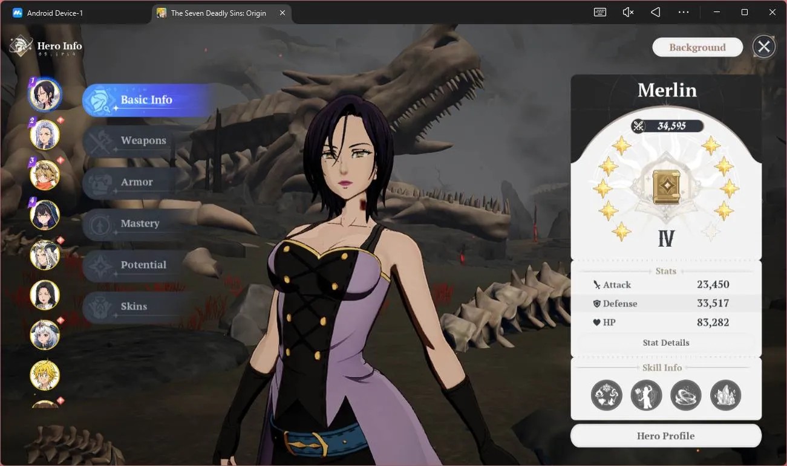Mute emulator sound via speaker icon
Image resolution: width=787 pixels, height=466 pixels.
[x=628, y=12]
